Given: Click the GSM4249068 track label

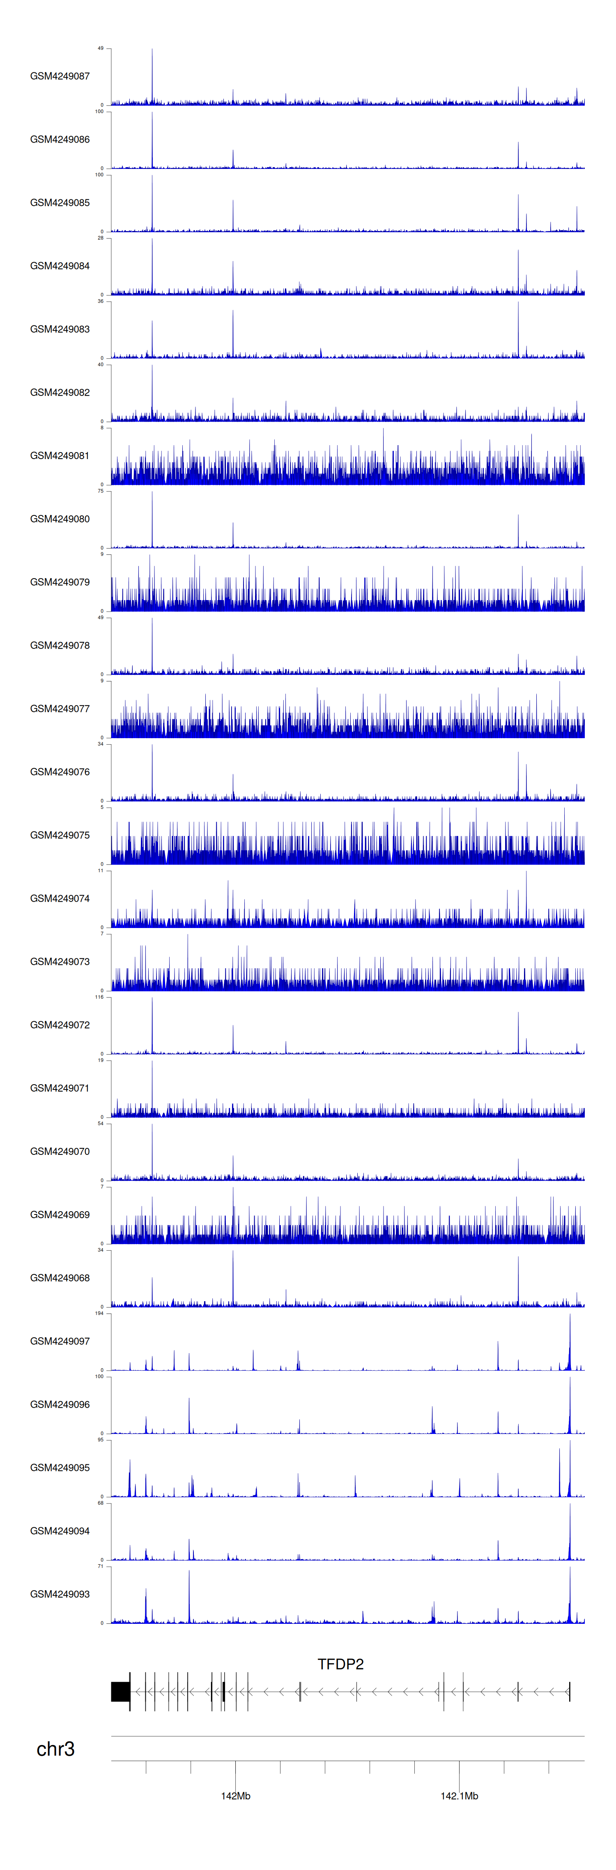Looking at the screenshot, I should (x=60, y=1278).
